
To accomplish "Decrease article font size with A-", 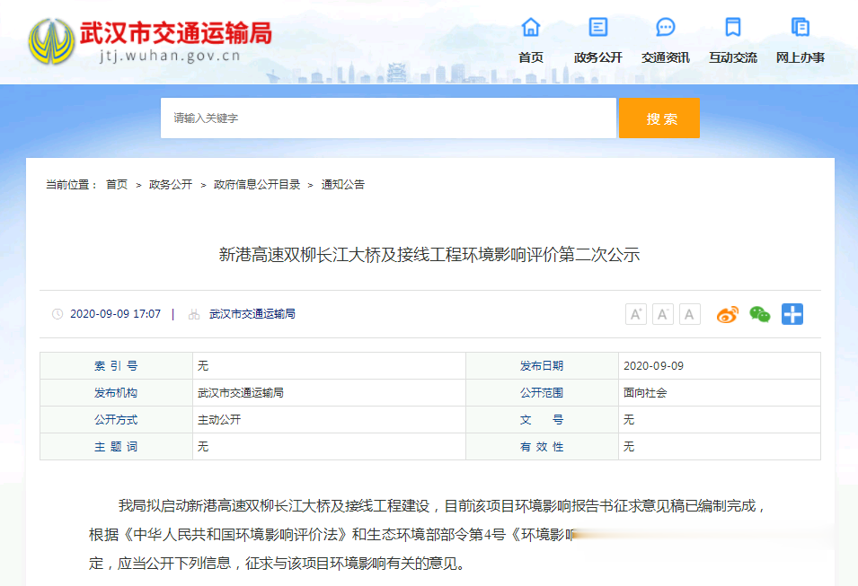I will [x=663, y=314].
